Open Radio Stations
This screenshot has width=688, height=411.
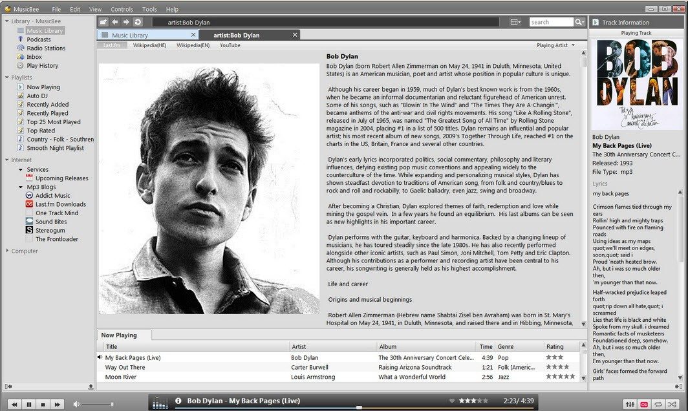point(46,48)
